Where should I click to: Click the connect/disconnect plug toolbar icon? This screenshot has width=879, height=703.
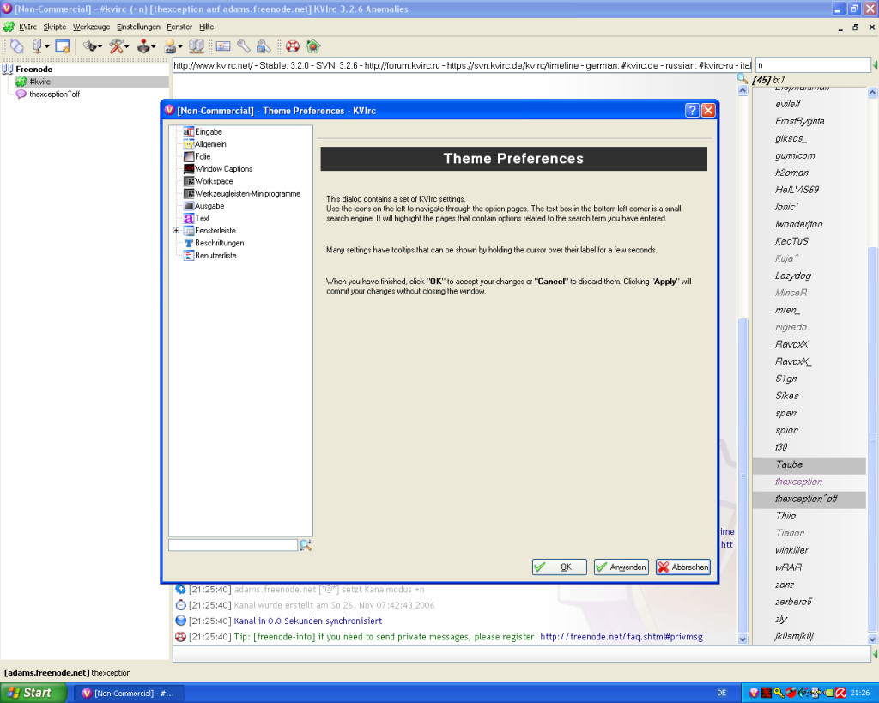coord(17,46)
